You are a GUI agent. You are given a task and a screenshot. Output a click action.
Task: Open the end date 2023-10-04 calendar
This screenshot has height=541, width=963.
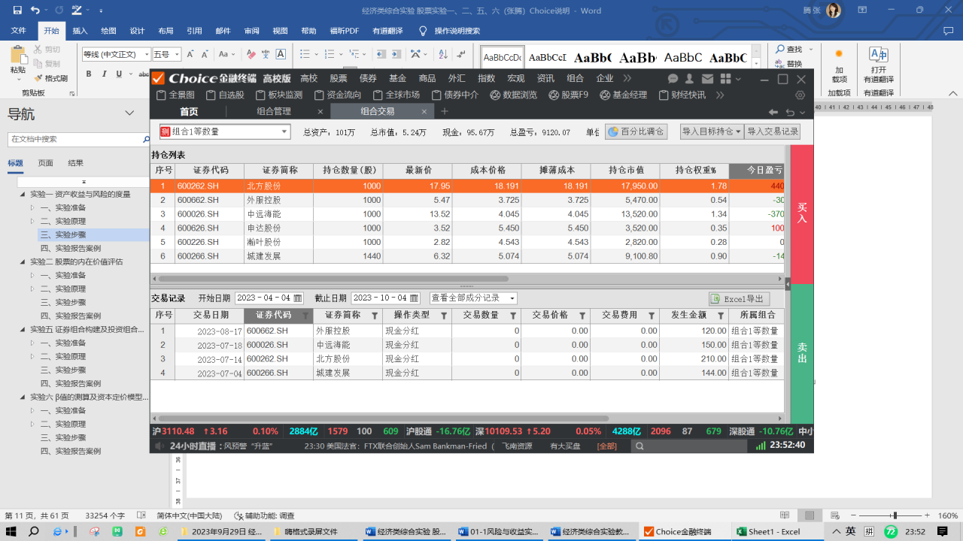413,298
